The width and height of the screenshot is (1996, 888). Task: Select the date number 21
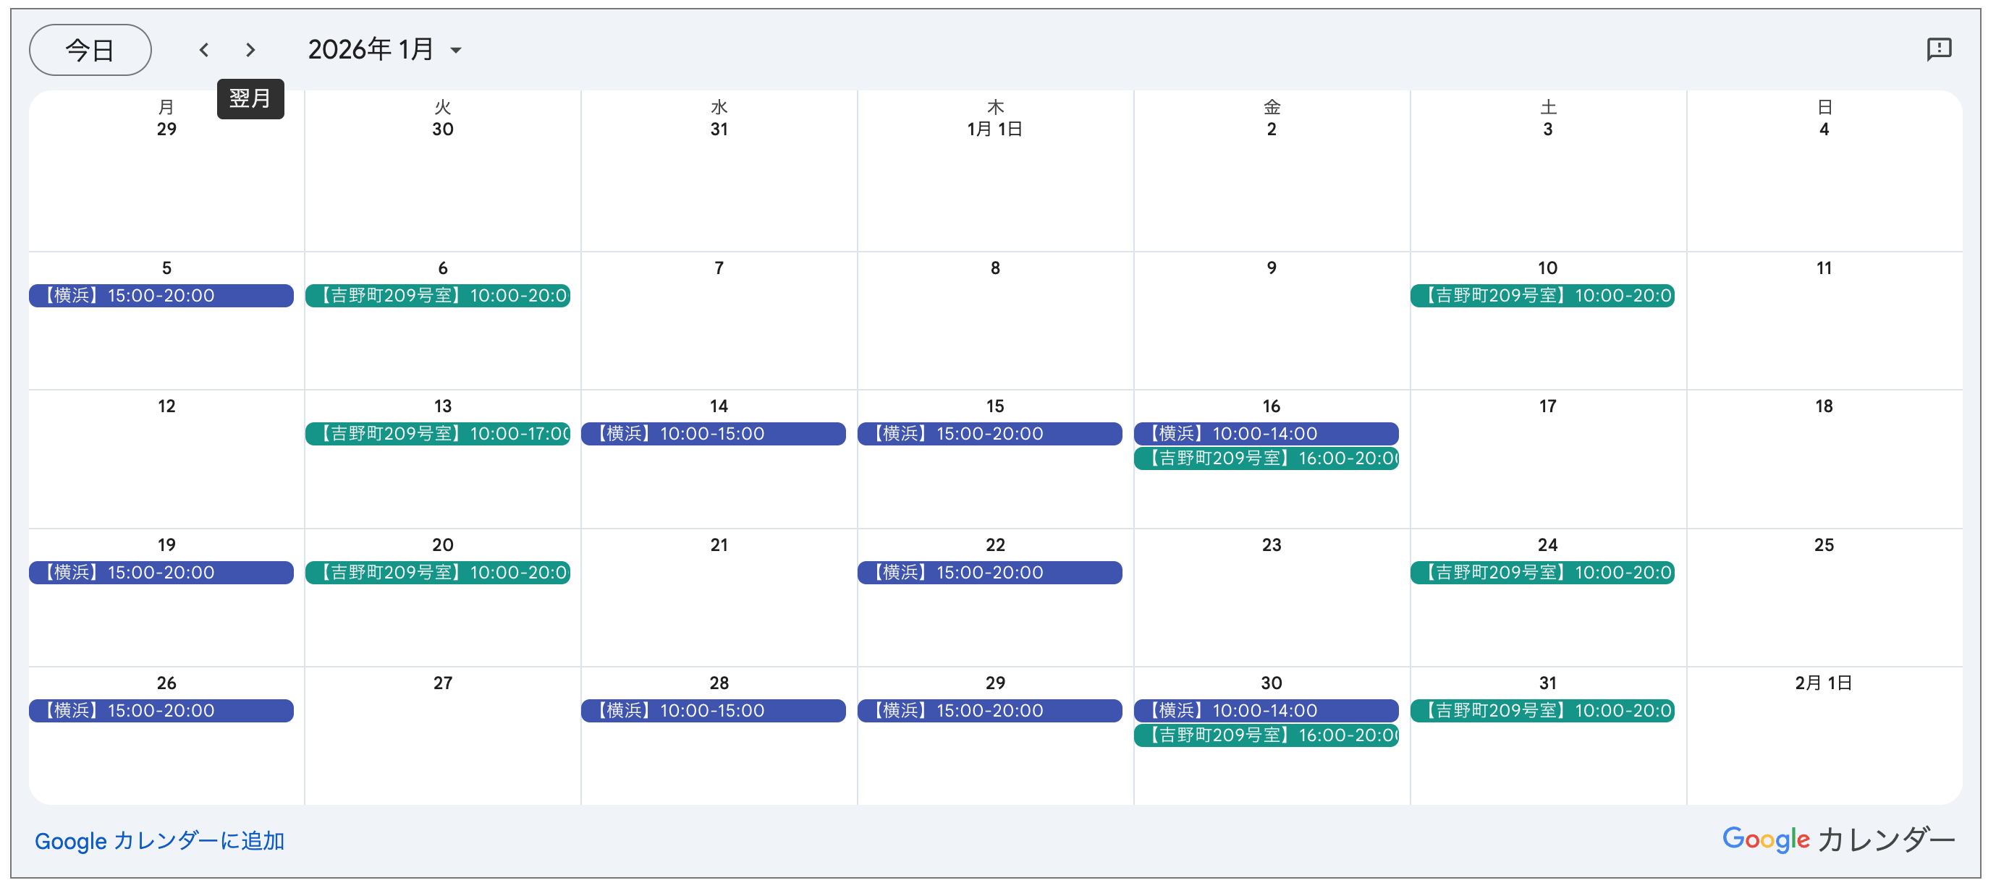click(x=719, y=545)
